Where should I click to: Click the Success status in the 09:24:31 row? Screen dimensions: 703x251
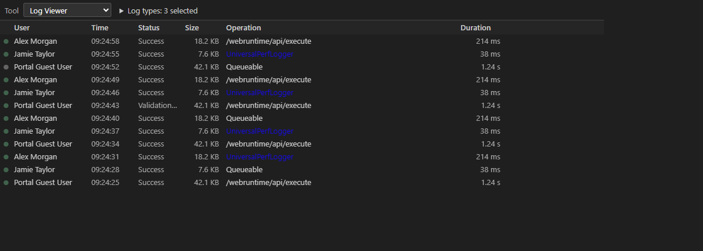coord(151,157)
